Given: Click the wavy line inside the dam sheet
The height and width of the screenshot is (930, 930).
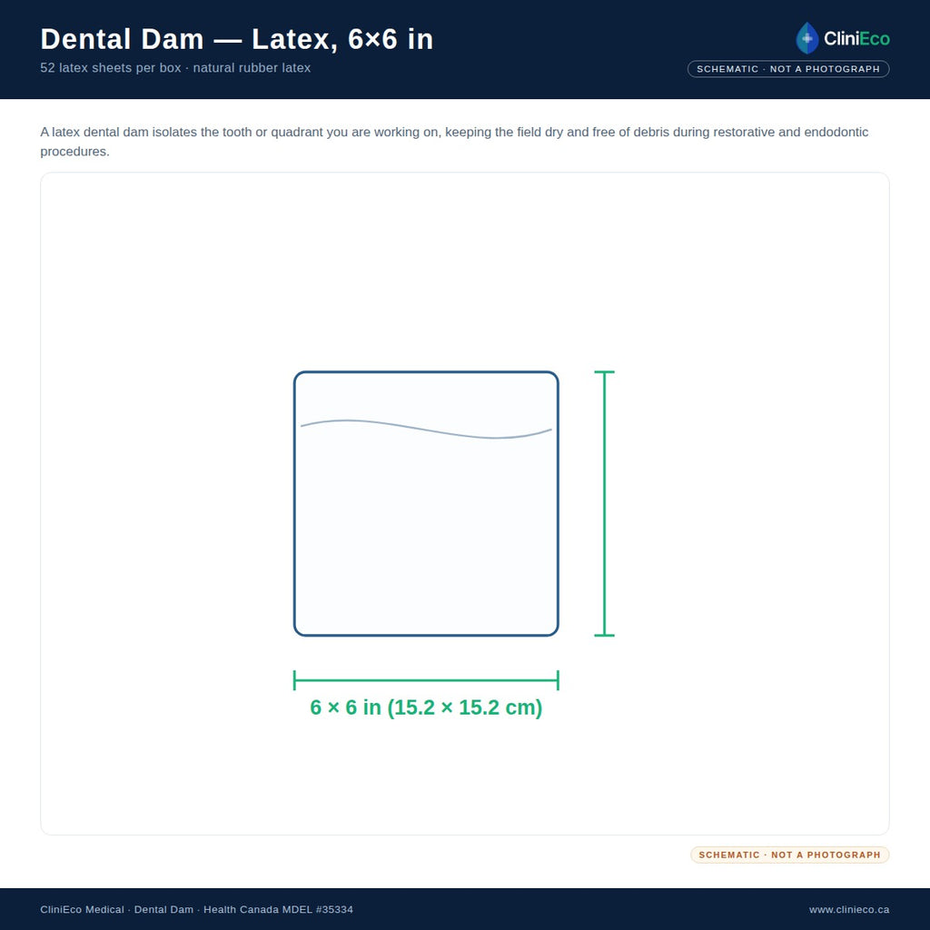Looking at the screenshot, I should coord(426,430).
